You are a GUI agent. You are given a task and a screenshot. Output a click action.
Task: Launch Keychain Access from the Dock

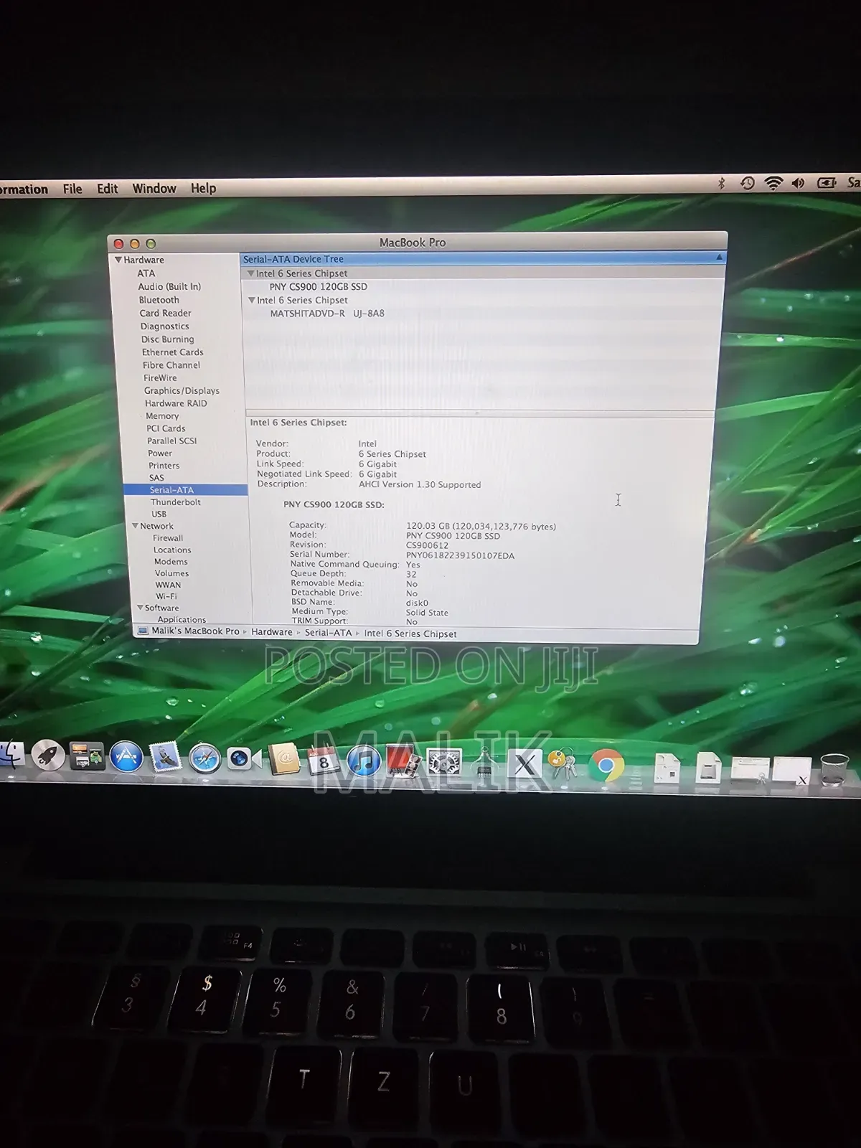coord(563,765)
